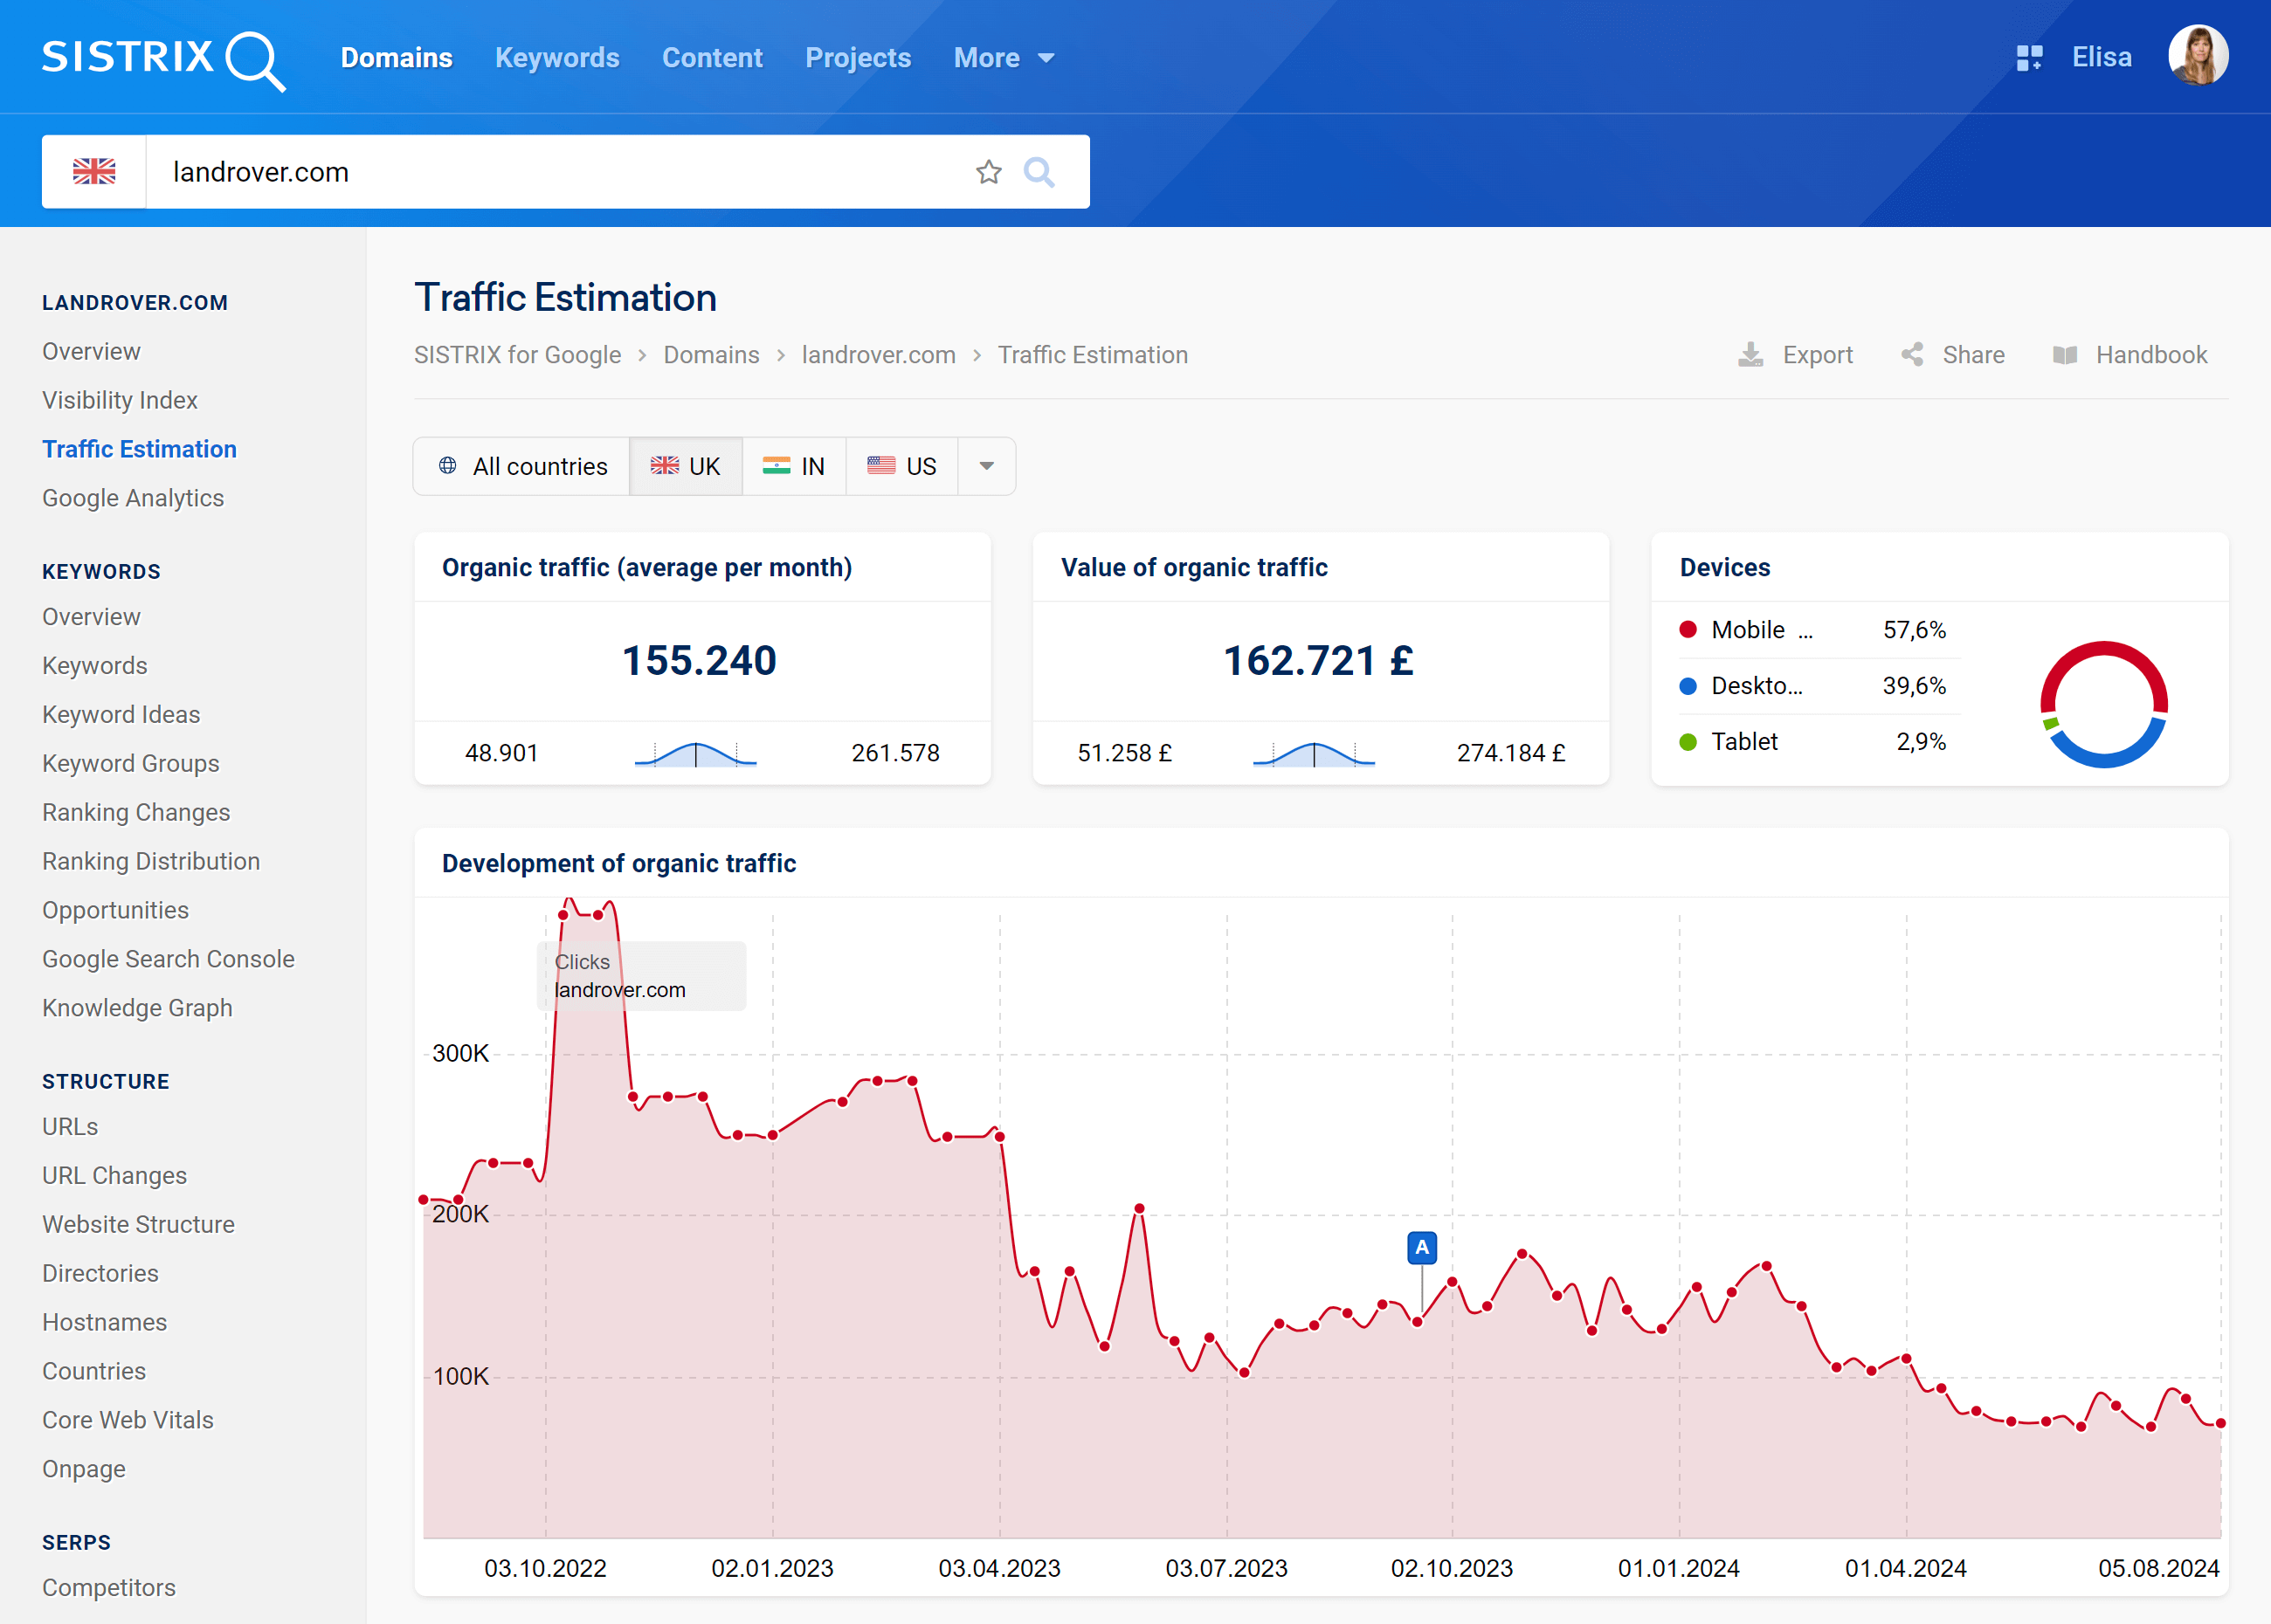Select the All countries tab
This screenshot has height=1624, width=2271.
coord(522,466)
